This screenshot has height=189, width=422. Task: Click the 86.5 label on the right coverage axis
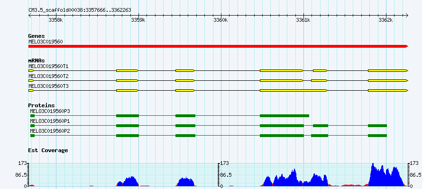click(416, 175)
